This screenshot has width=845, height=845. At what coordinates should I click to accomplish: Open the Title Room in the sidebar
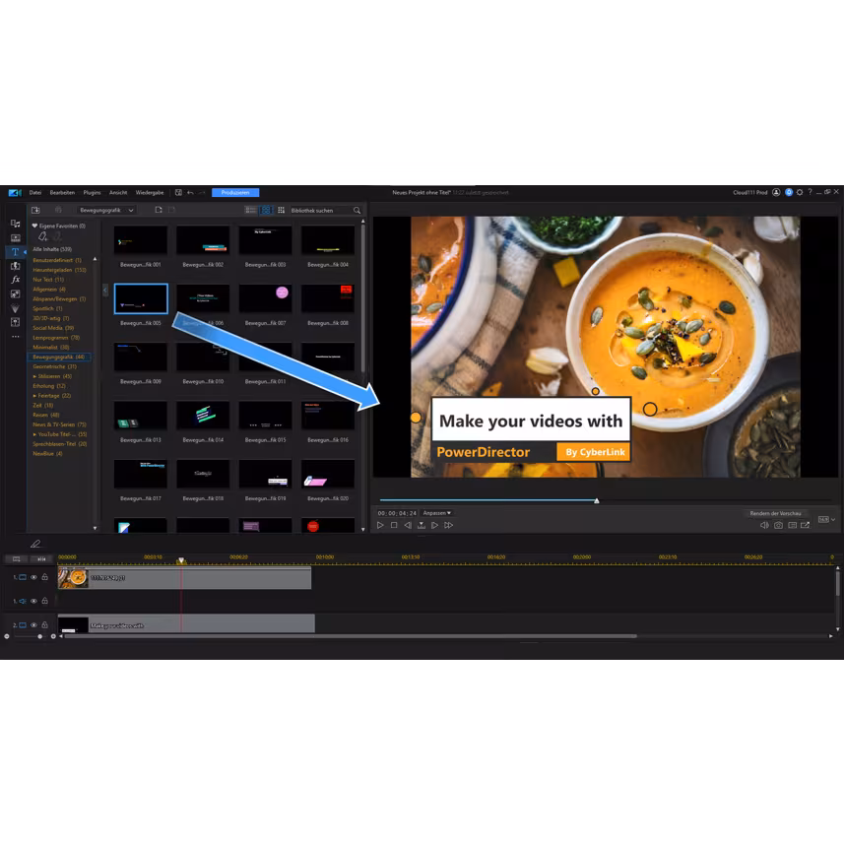point(15,252)
